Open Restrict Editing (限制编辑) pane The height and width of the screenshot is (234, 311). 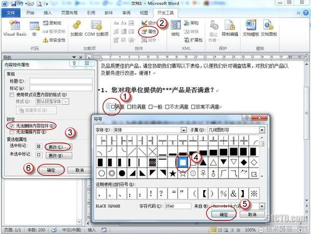point(229,28)
